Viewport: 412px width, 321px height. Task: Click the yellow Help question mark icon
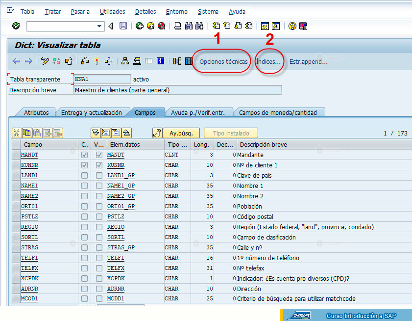coord(292,26)
